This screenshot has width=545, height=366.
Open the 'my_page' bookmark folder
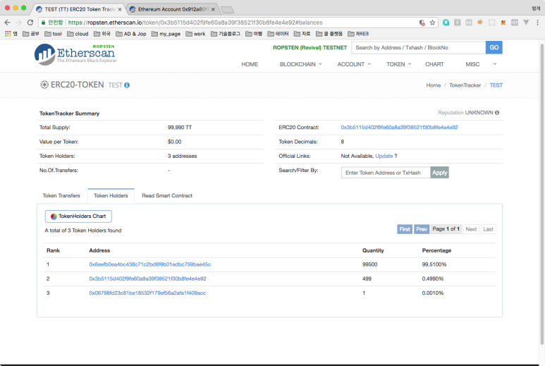tap(166, 34)
